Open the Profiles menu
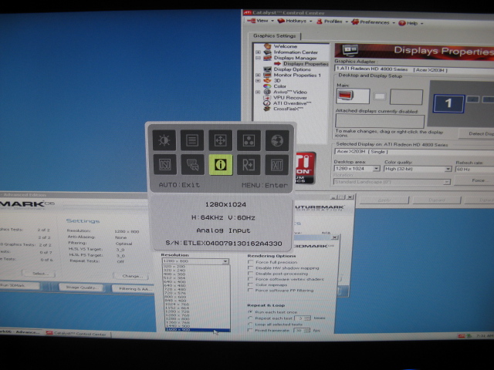The height and width of the screenshot is (370, 494). click(x=332, y=22)
